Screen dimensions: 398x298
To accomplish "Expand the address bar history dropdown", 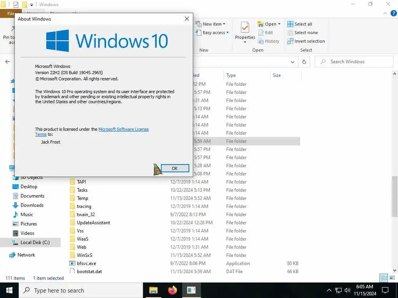I will pos(292,62).
